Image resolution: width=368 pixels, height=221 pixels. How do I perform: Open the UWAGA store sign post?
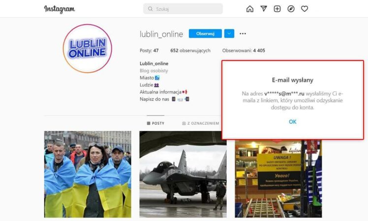click(x=278, y=179)
